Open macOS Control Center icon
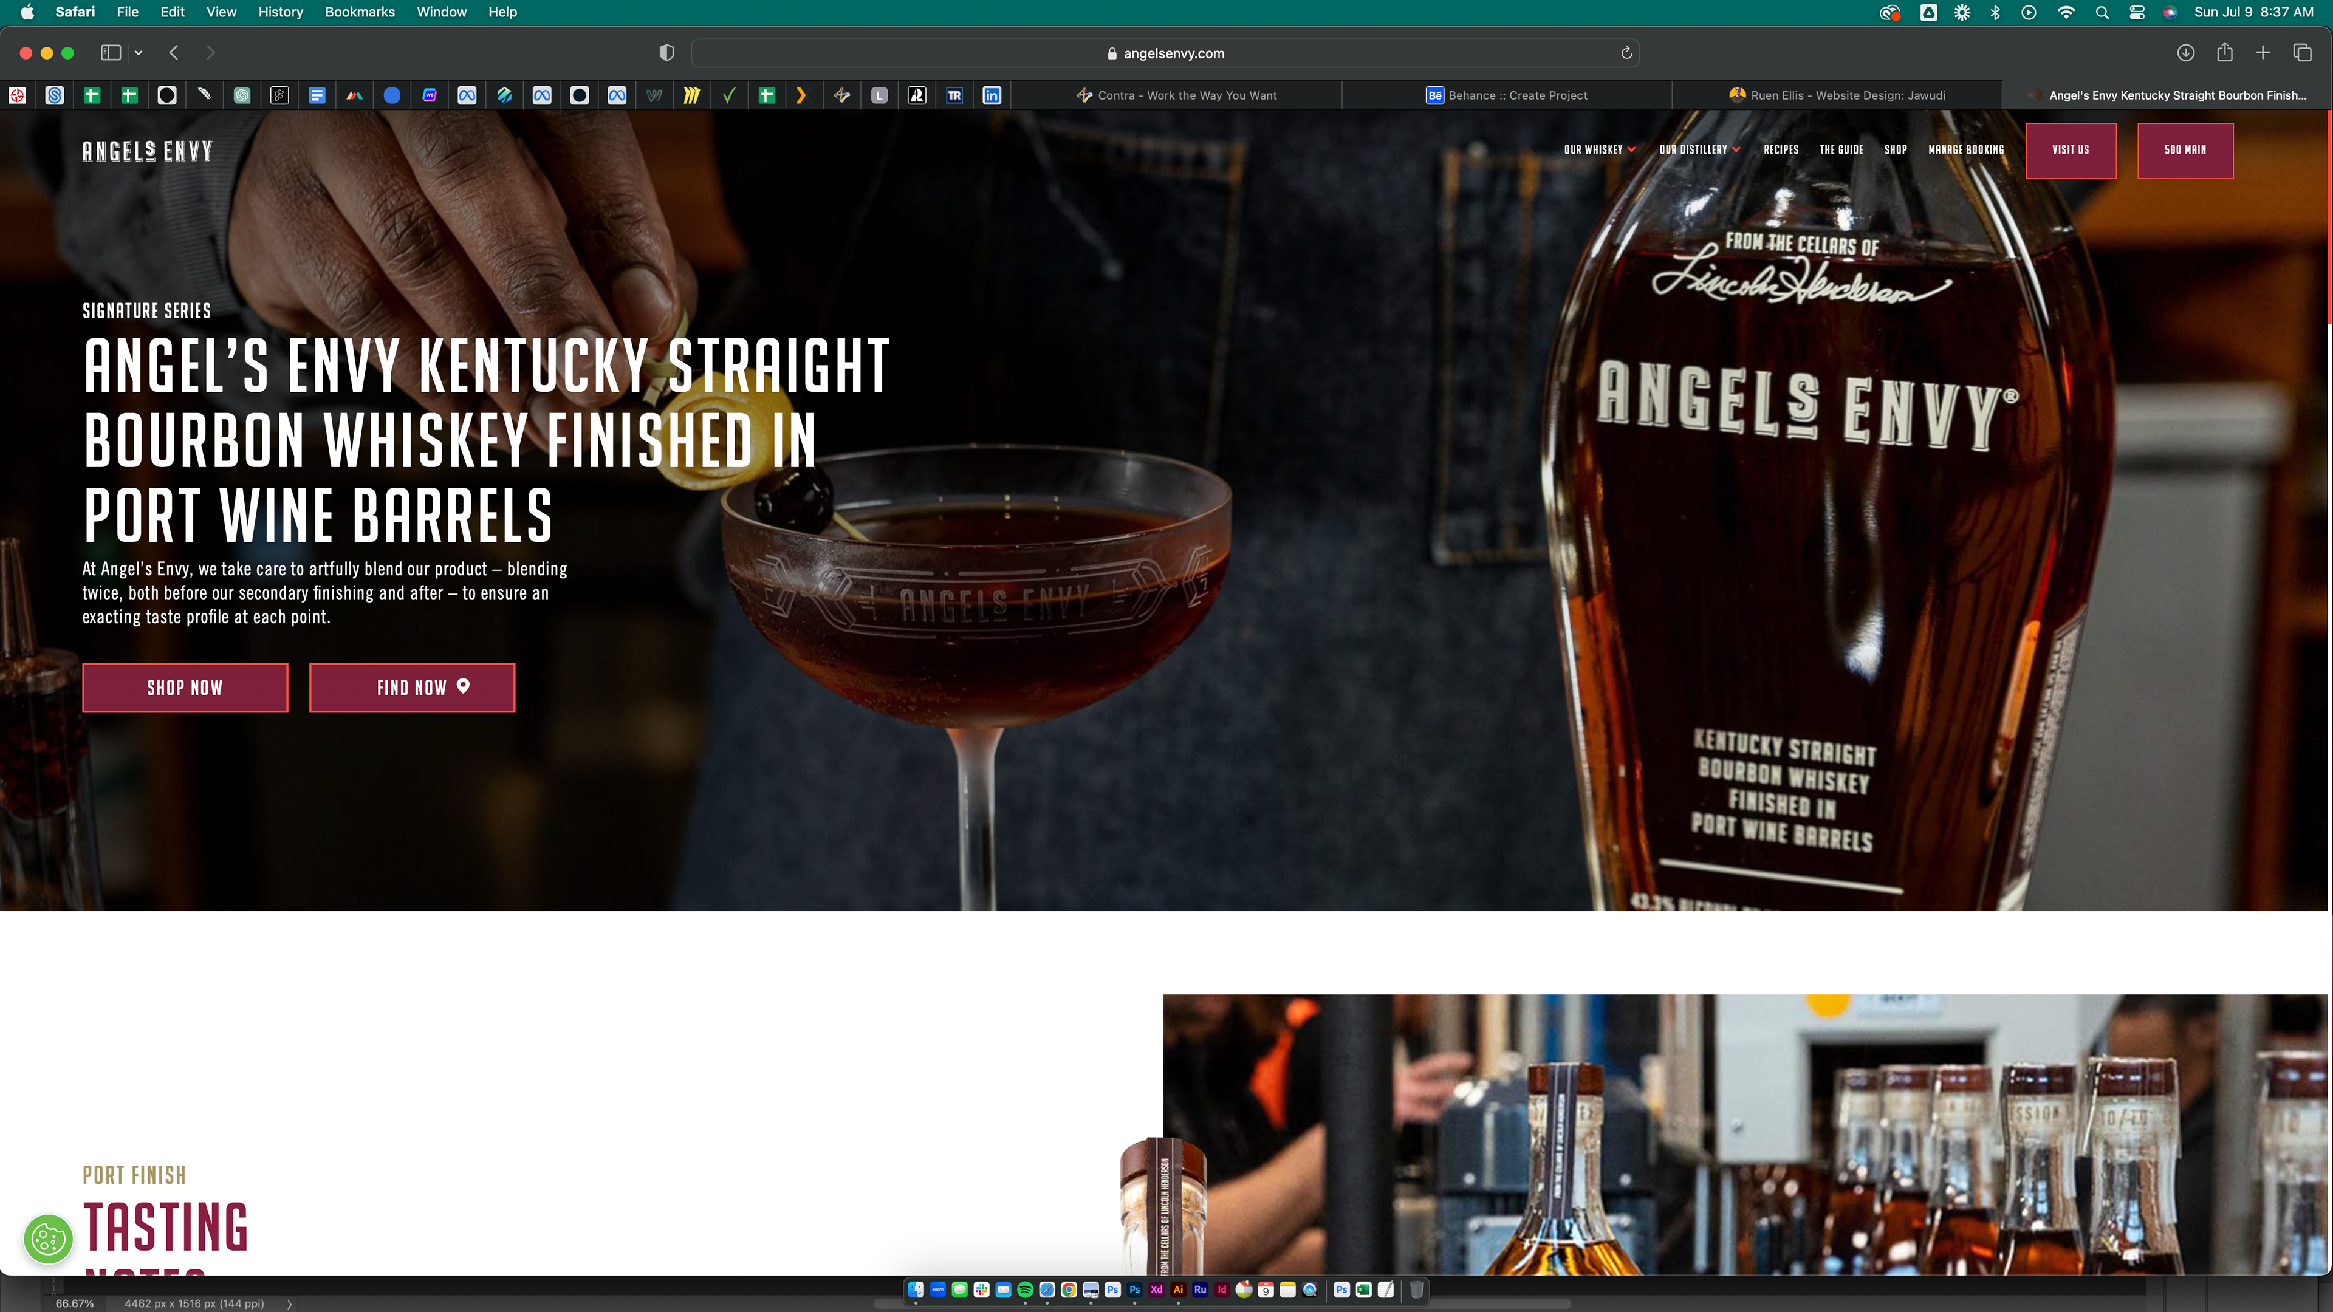The height and width of the screenshot is (1312, 2333). [2137, 12]
